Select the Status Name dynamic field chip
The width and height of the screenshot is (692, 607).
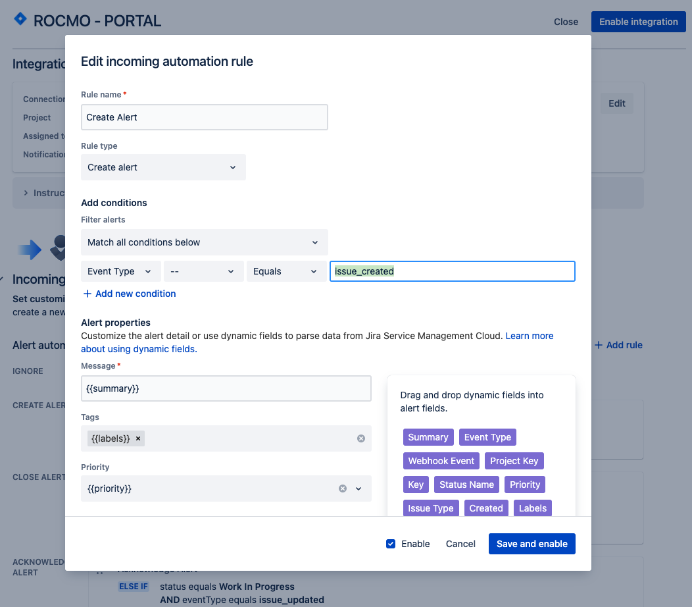(466, 485)
